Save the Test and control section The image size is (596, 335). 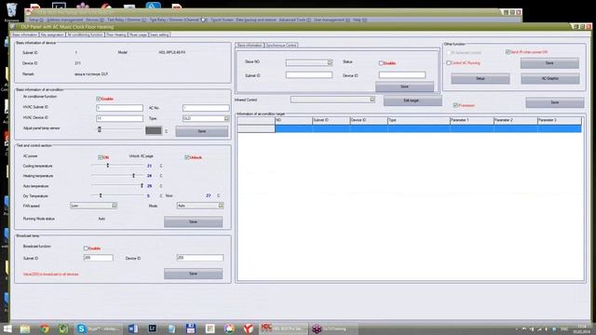tap(193, 221)
